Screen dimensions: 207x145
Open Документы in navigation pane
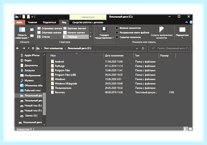[29, 65]
